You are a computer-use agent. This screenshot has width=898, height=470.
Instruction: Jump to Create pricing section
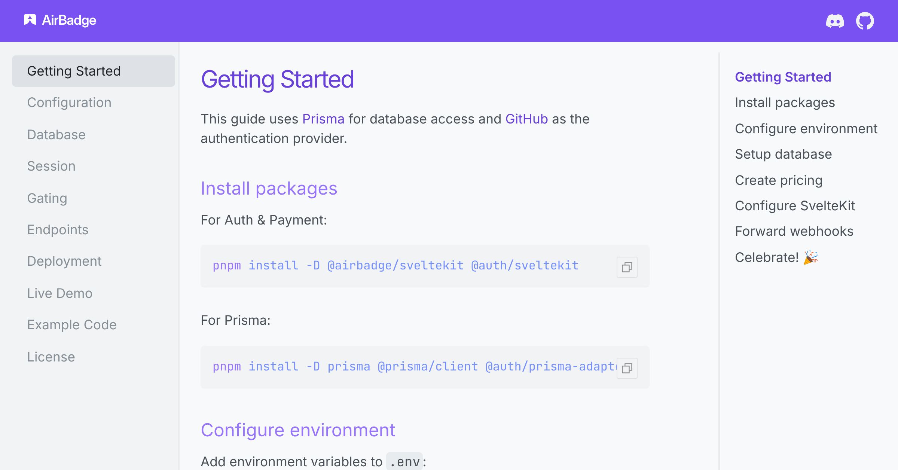(x=779, y=180)
